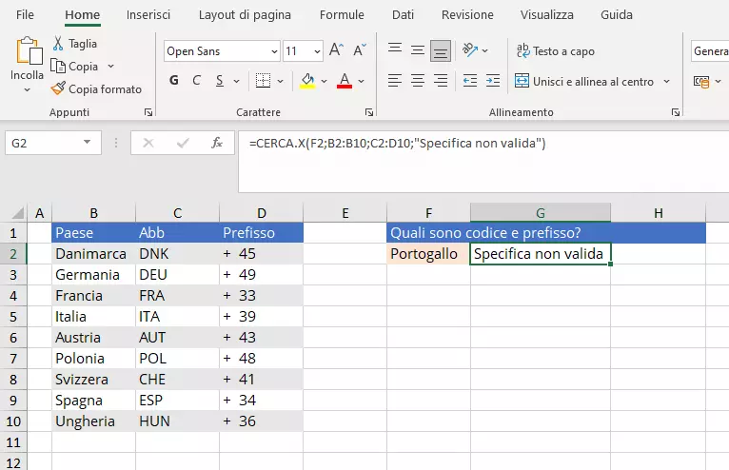Increase the cell indent
Viewport: 729px width, 470px height.
493,81
